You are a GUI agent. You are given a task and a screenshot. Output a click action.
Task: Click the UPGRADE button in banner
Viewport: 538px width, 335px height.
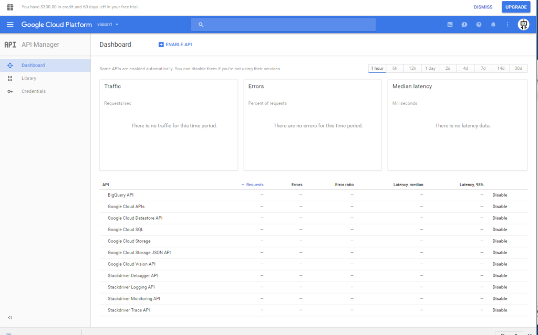[x=515, y=6]
